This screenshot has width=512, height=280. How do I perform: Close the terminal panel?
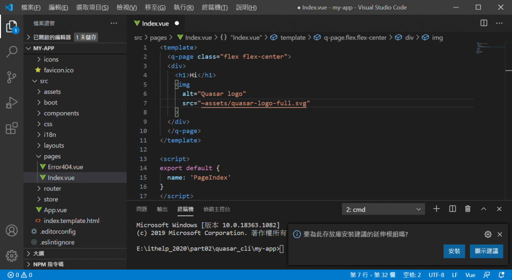pos(499,209)
